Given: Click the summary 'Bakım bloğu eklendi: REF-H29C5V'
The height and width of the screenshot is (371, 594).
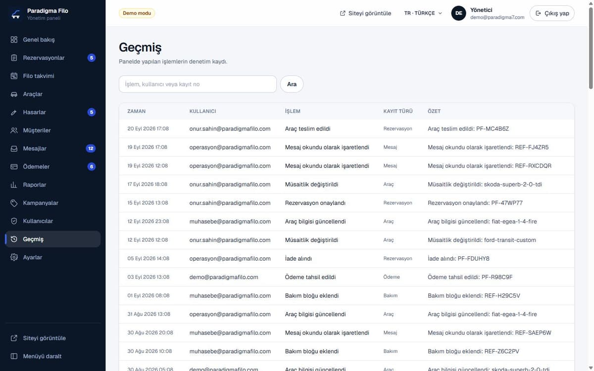Looking at the screenshot, I should [x=474, y=296].
